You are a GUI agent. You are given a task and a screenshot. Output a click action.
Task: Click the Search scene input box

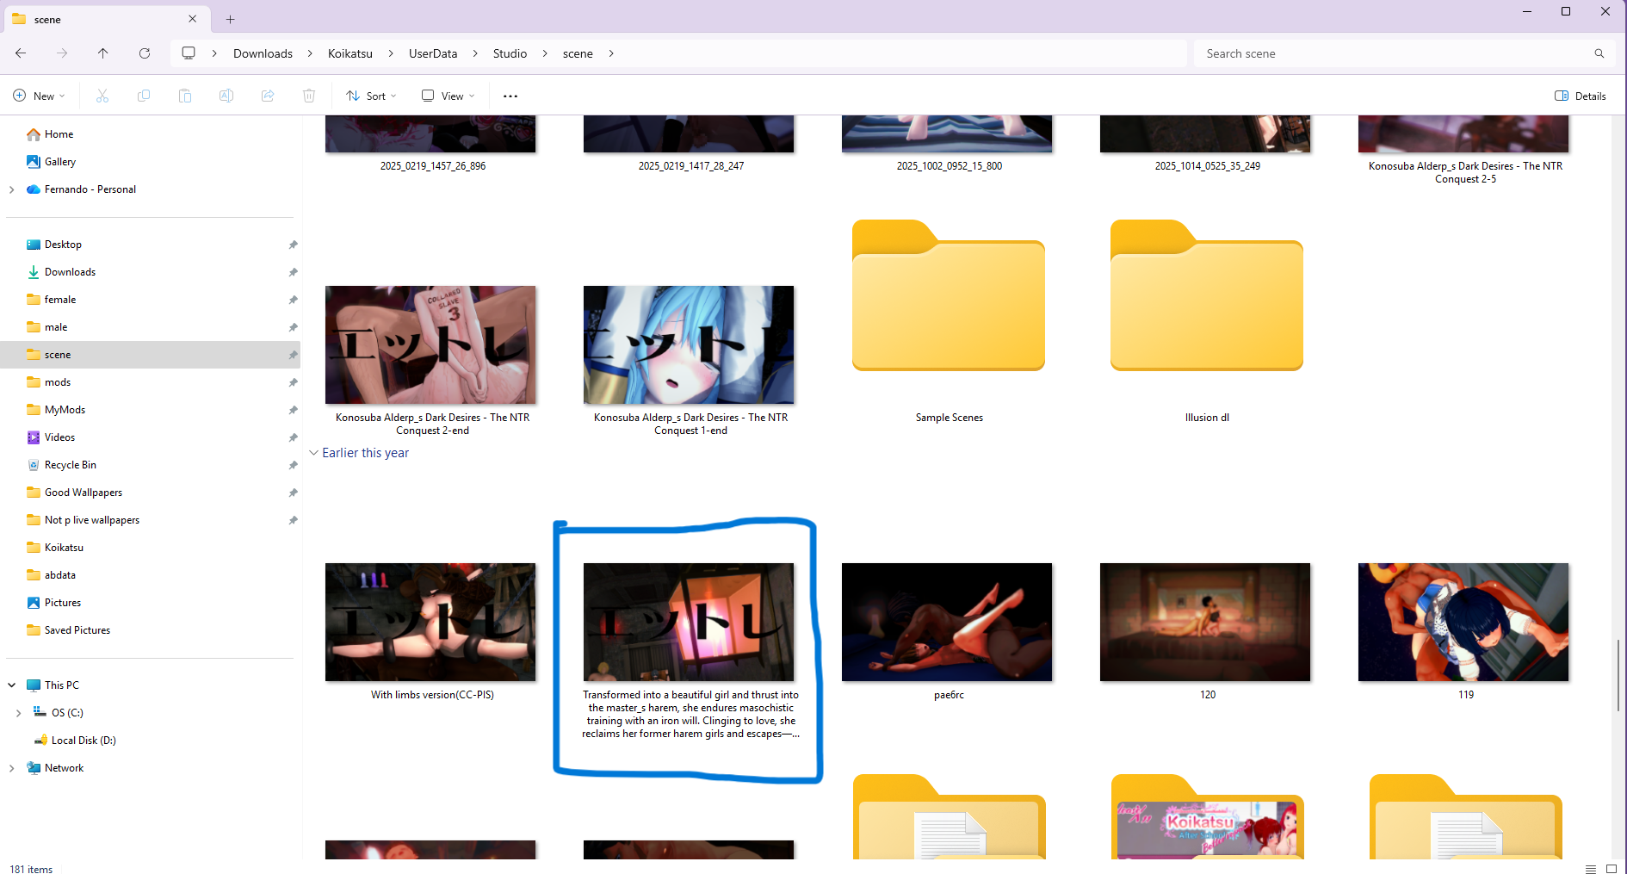(1395, 53)
